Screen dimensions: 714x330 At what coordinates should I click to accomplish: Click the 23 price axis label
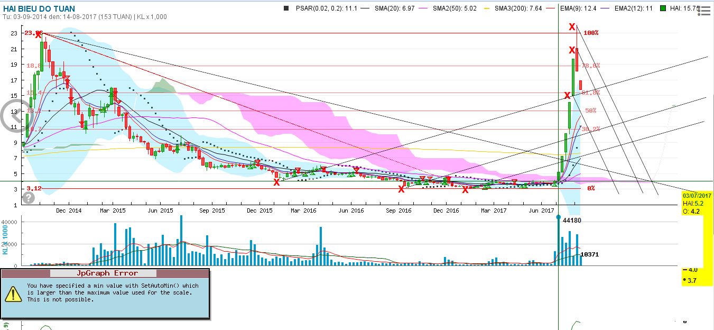[13, 33]
